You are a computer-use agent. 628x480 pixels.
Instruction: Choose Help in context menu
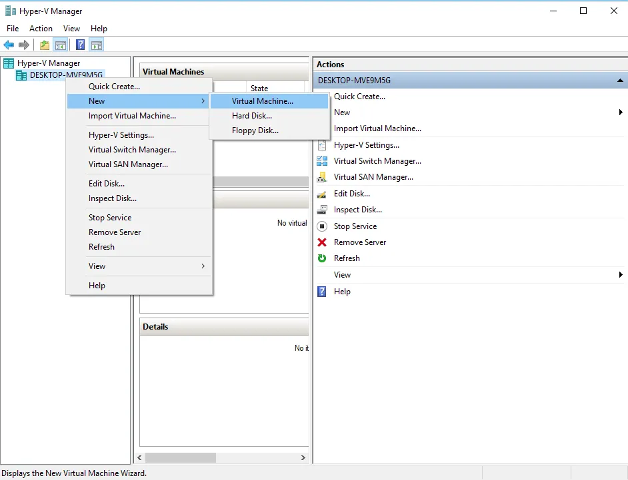[139, 286]
